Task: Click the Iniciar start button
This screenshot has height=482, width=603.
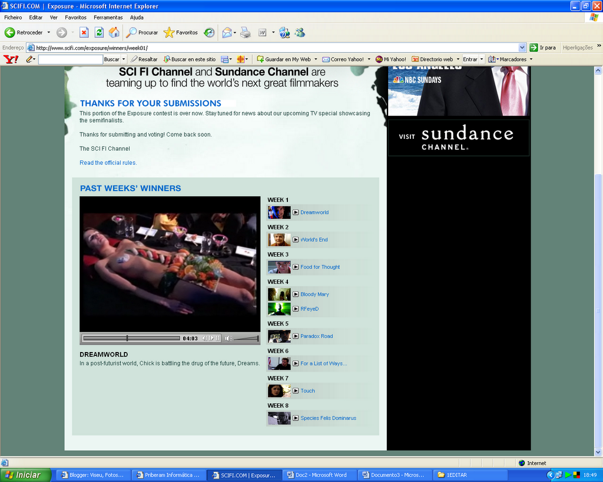Action: coord(25,475)
